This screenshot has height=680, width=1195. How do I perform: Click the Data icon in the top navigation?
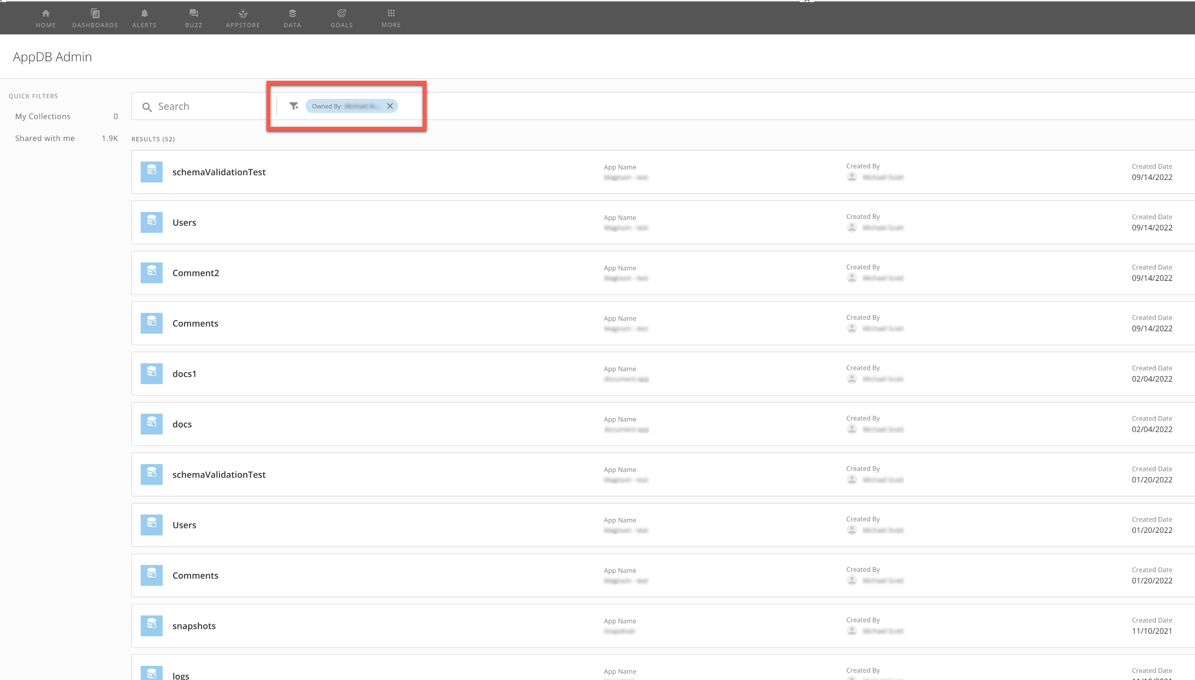(x=292, y=18)
